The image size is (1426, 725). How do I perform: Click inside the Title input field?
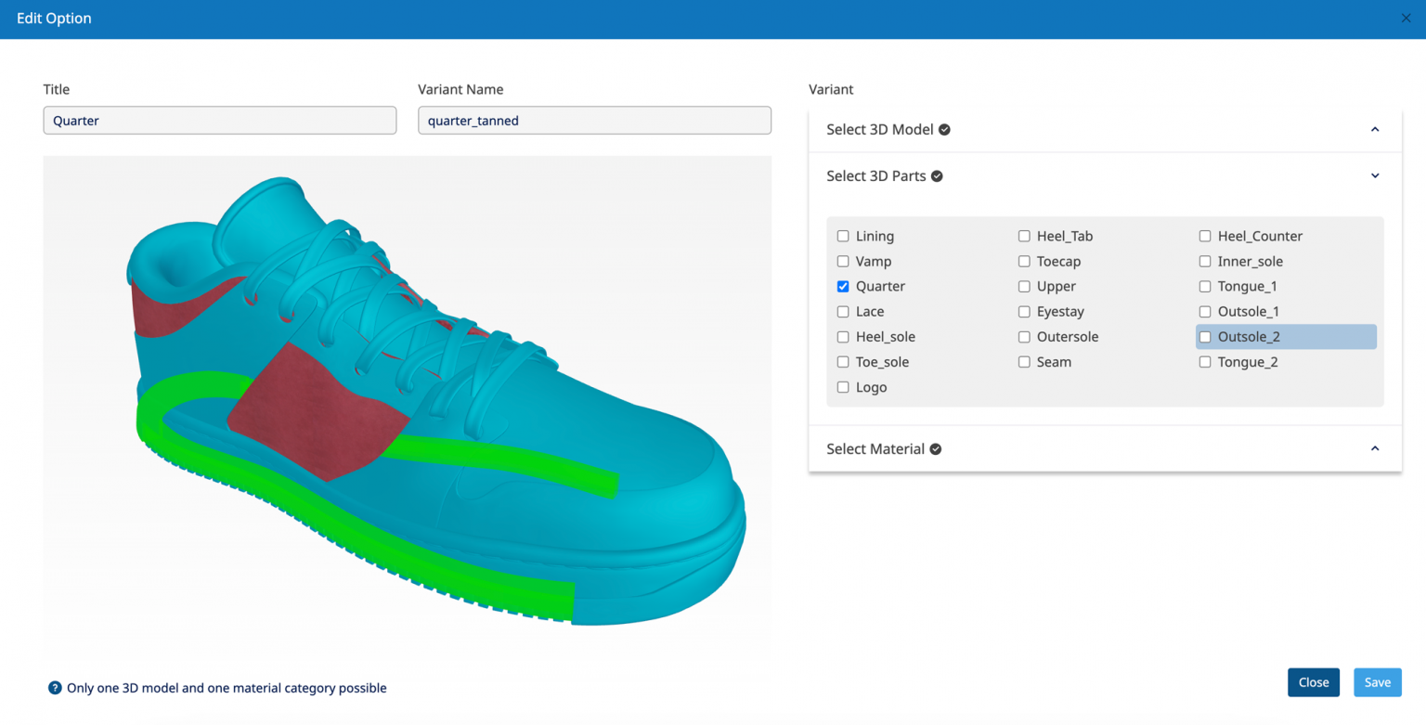pos(220,120)
